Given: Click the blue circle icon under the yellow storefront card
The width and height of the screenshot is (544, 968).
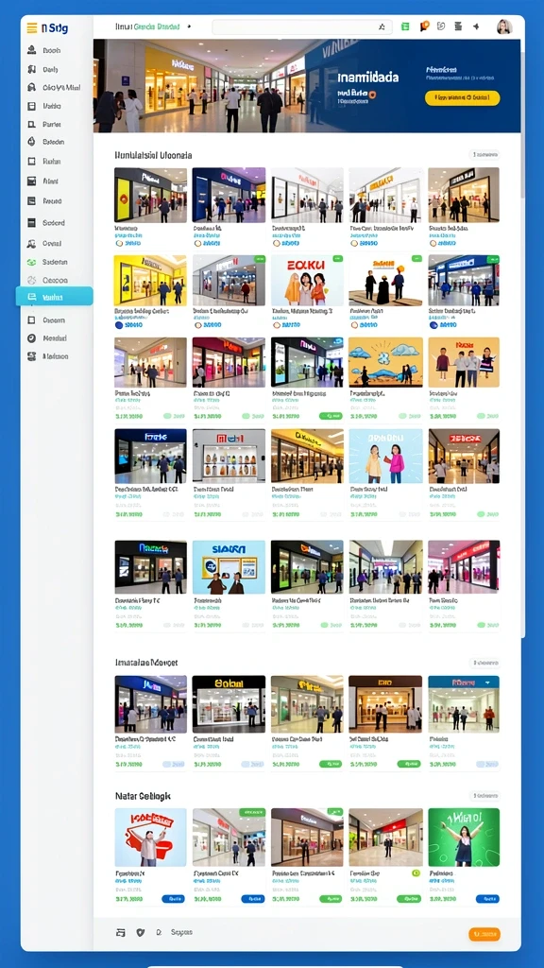Looking at the screenshot, I should pos(119,325).
